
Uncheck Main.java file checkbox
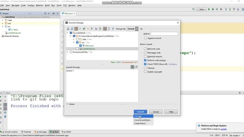pyautogui.click(x=80, y=46)
